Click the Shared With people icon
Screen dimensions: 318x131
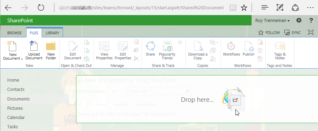pyautogui.click(x=136, y=50)
